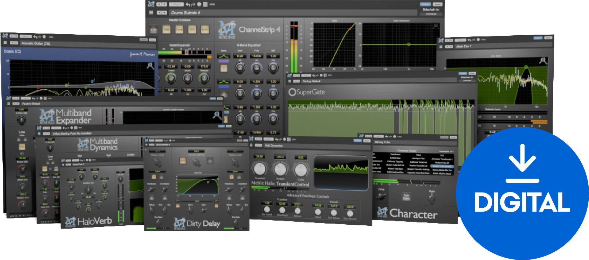The width and height of the screenshot is (589, 260).
Task: Click the TransientControl waveform display
Action: 341,173
